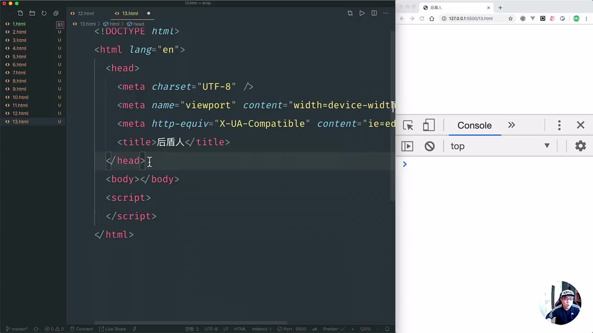Split the editor with split icon
The image size is (593, 333).
(374, 13)
